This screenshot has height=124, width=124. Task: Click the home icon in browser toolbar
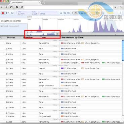[x=17, y=7]
